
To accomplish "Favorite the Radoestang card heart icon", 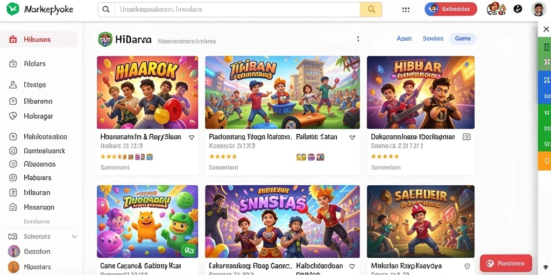I will click(x=352, y=137).
